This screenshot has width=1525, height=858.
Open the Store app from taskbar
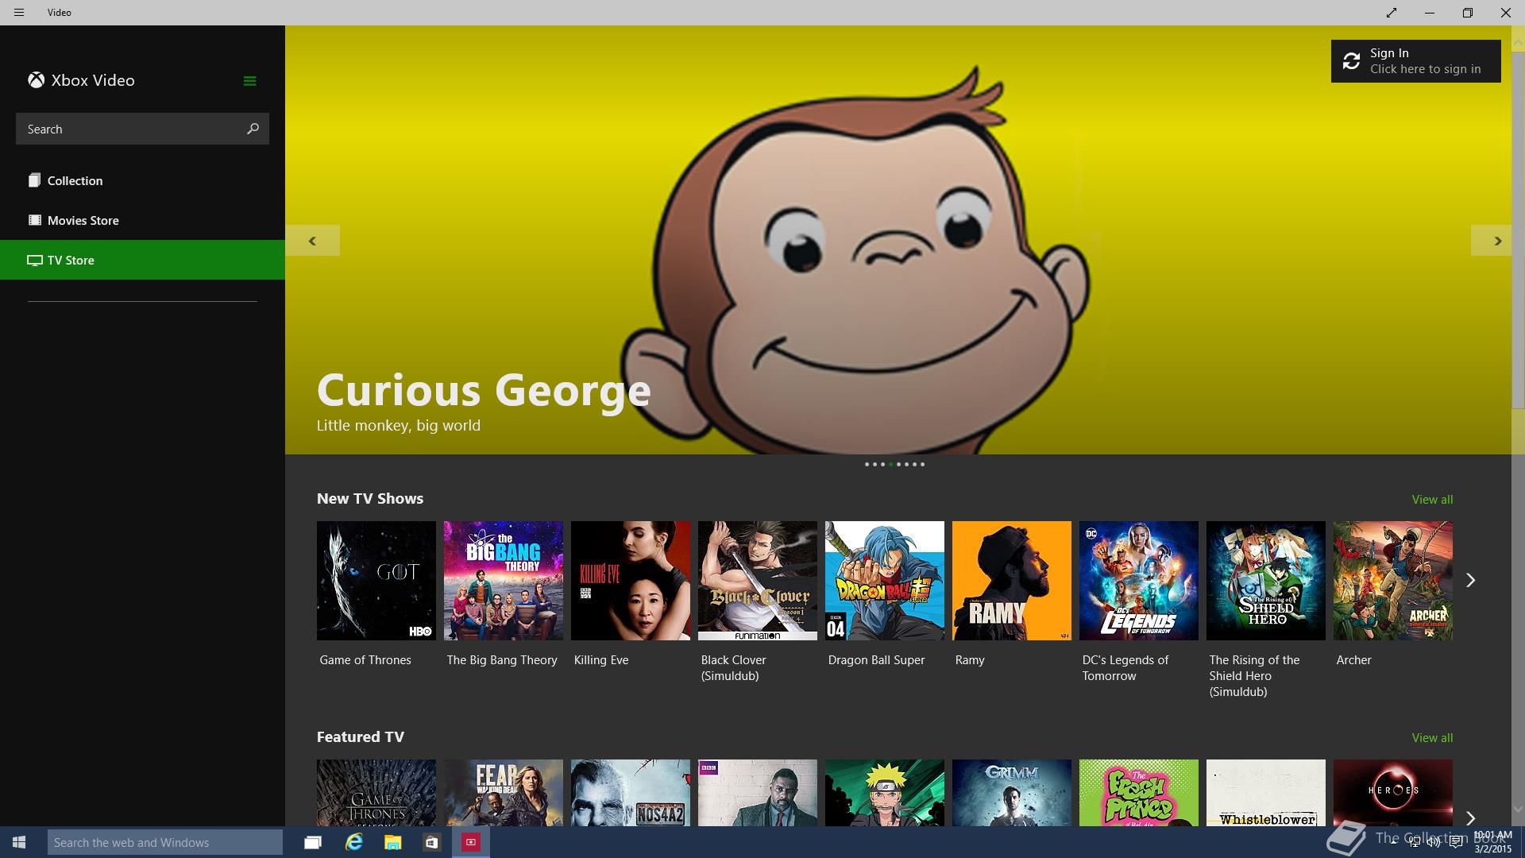(x=431, y=842)
